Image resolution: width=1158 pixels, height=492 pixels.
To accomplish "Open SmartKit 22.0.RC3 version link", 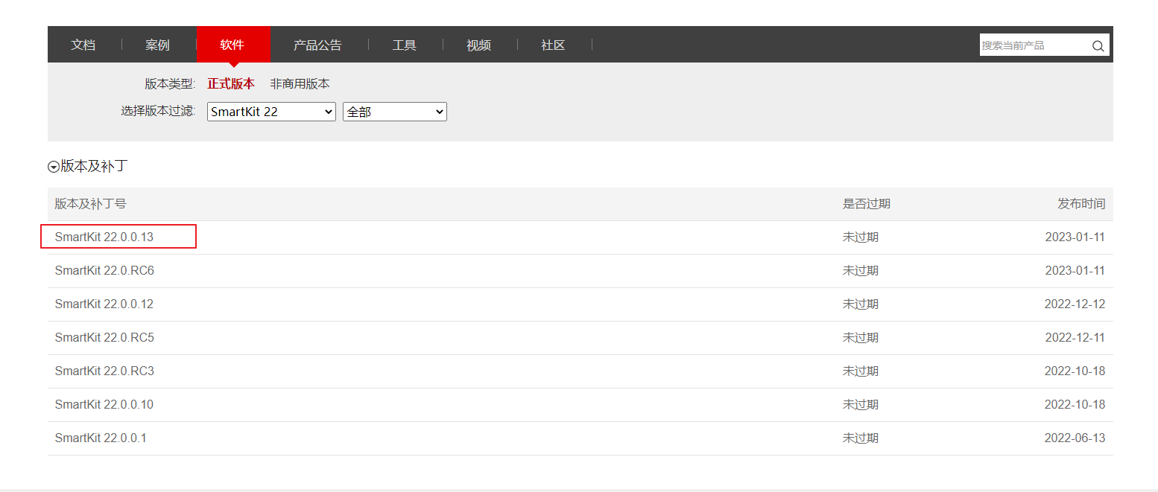I will point(104,371).
